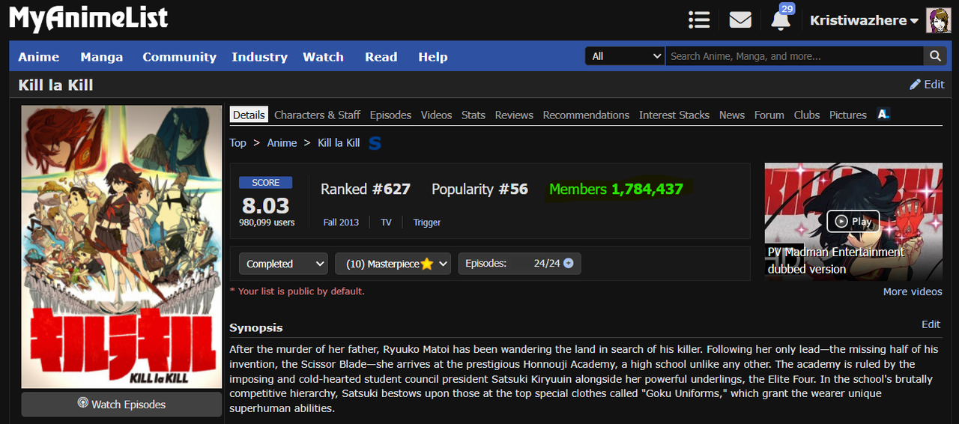Image resolution: width=959 pixels, height=424 pixels.
Task: Open the Anime navigation menu
Action: point(39,57)
